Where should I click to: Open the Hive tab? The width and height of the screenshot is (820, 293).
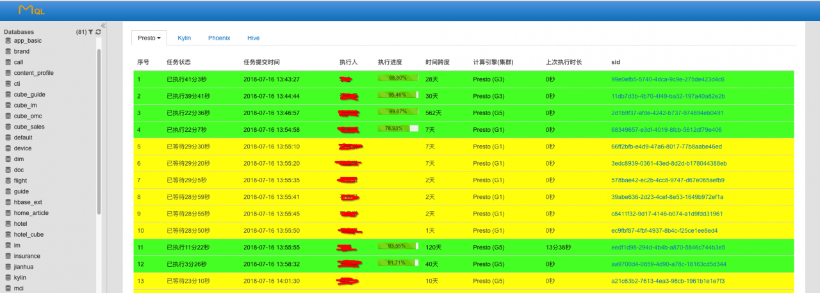(253, 38)
